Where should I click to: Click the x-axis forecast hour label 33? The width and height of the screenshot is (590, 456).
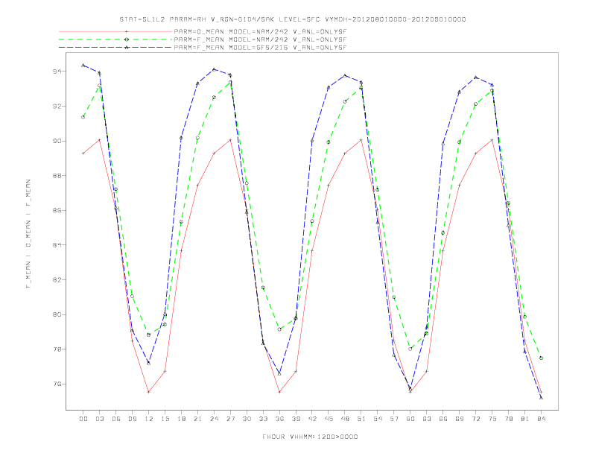coord(263,419)
